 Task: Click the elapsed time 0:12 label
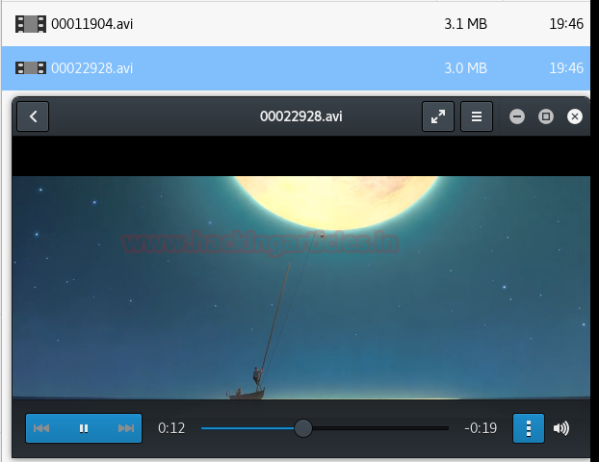171,428
